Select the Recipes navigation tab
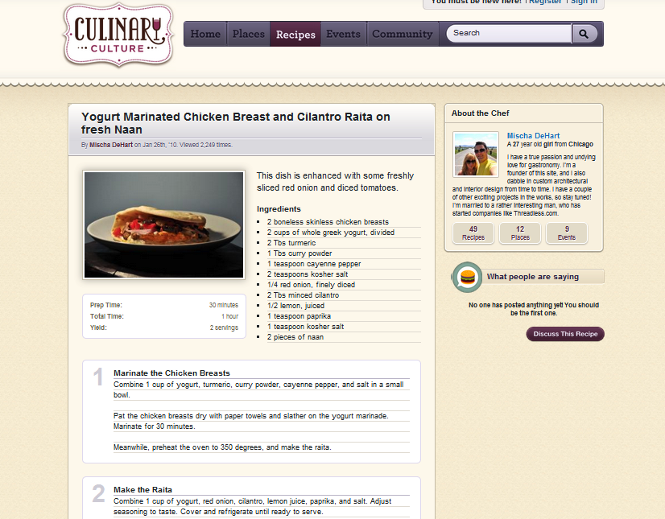The width and height of the screenshot is (665, 519). tap(295, 34)
